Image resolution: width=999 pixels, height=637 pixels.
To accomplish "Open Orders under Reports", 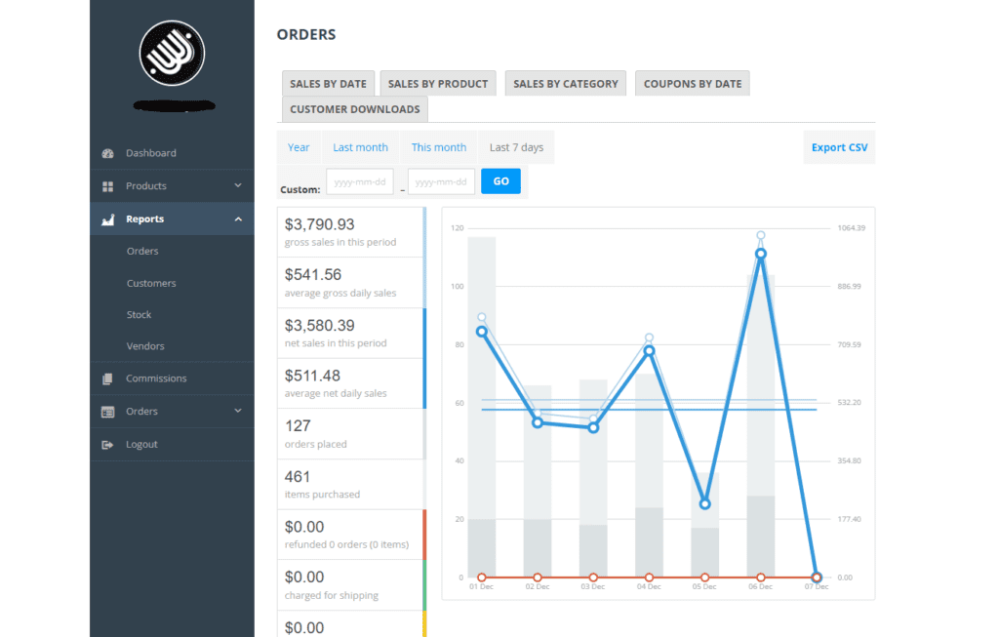I will pos(142,251).
